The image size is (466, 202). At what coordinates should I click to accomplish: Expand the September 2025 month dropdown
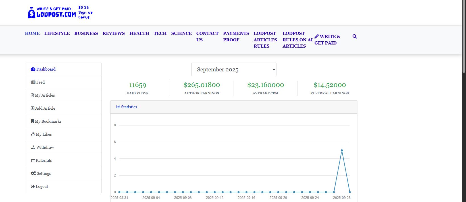234,69
